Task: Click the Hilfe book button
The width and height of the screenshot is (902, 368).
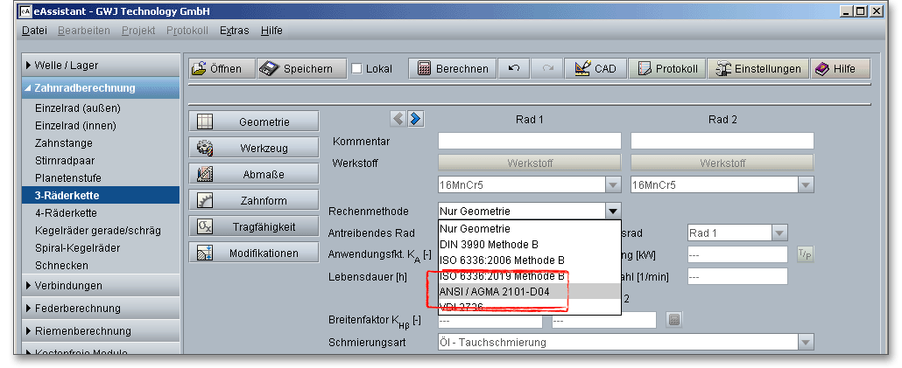Action: pos(839,69)
